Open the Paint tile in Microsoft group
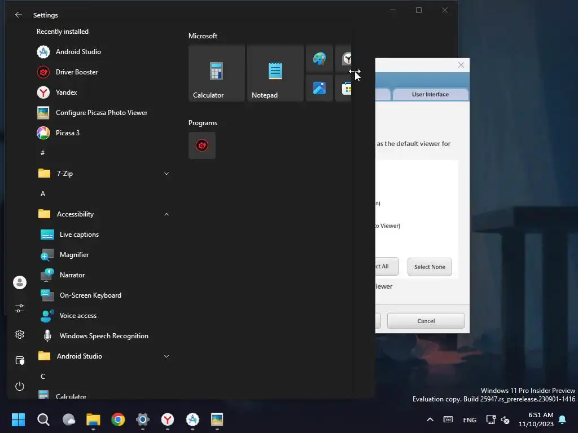The image size is (578, 433). pyautogui.click(x=319, y=59)
